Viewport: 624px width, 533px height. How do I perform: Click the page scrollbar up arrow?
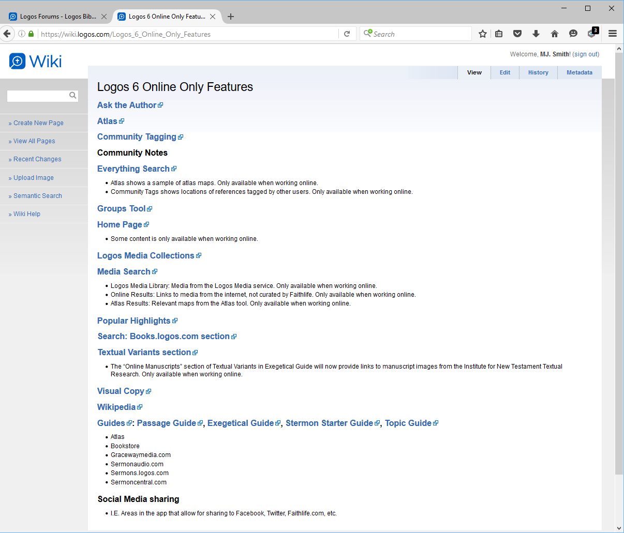click(619, 49)
